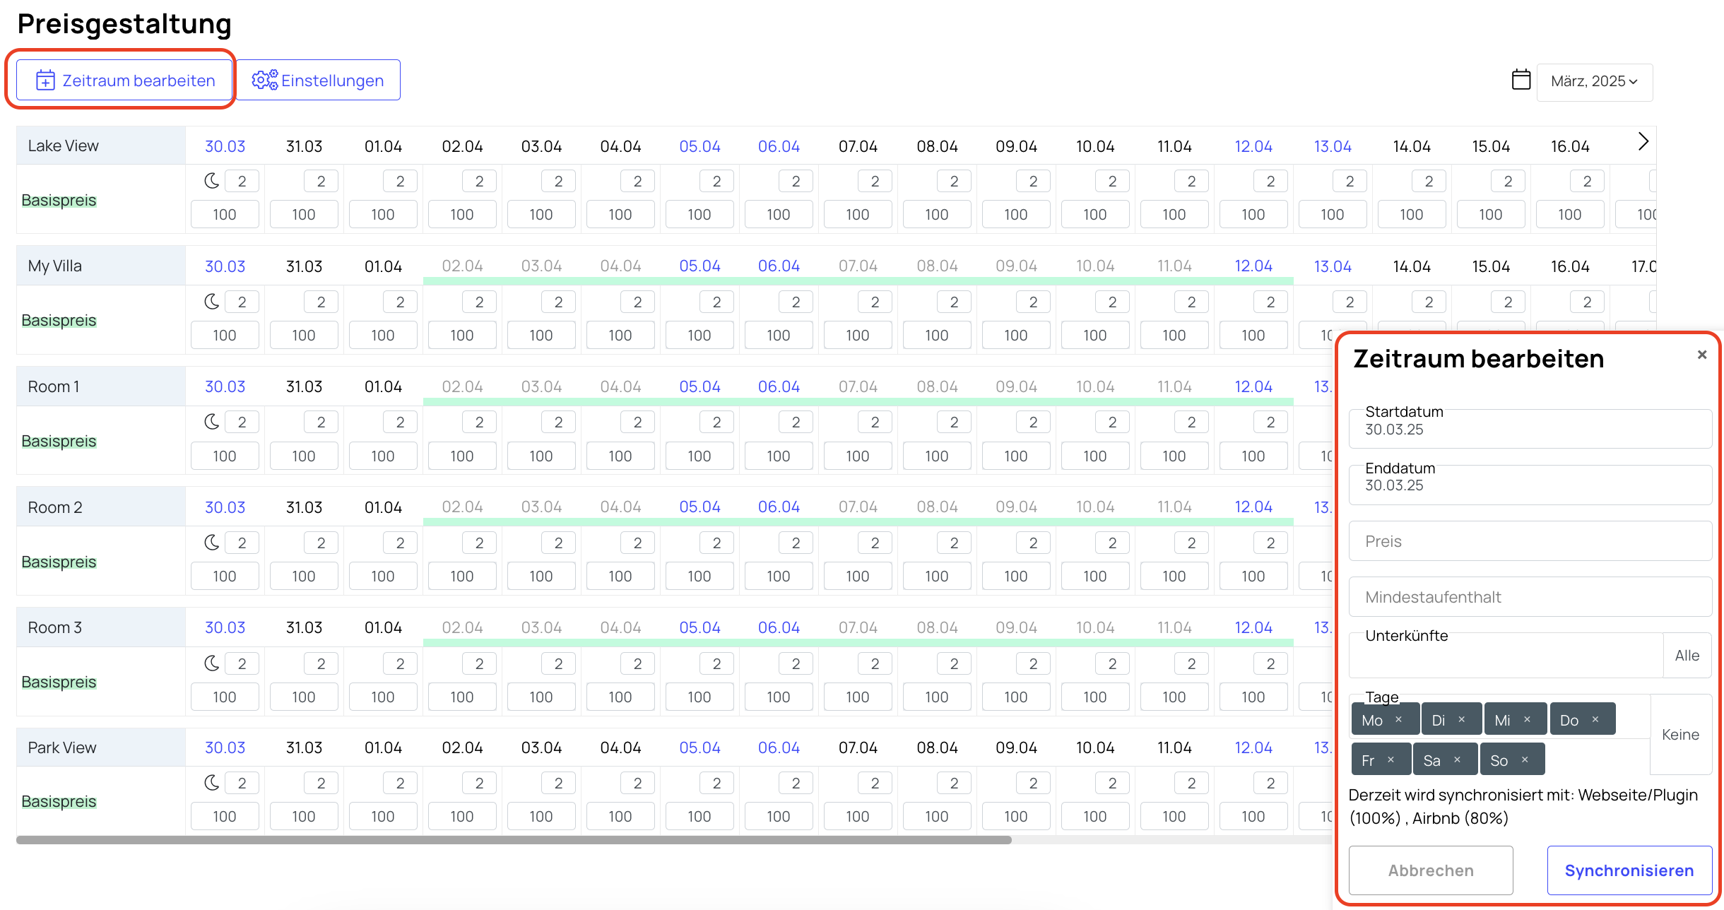This screenshot has width=1724, height=910.
Task: Edit Park View price field for 10.04
Action: pos(1095,817)
